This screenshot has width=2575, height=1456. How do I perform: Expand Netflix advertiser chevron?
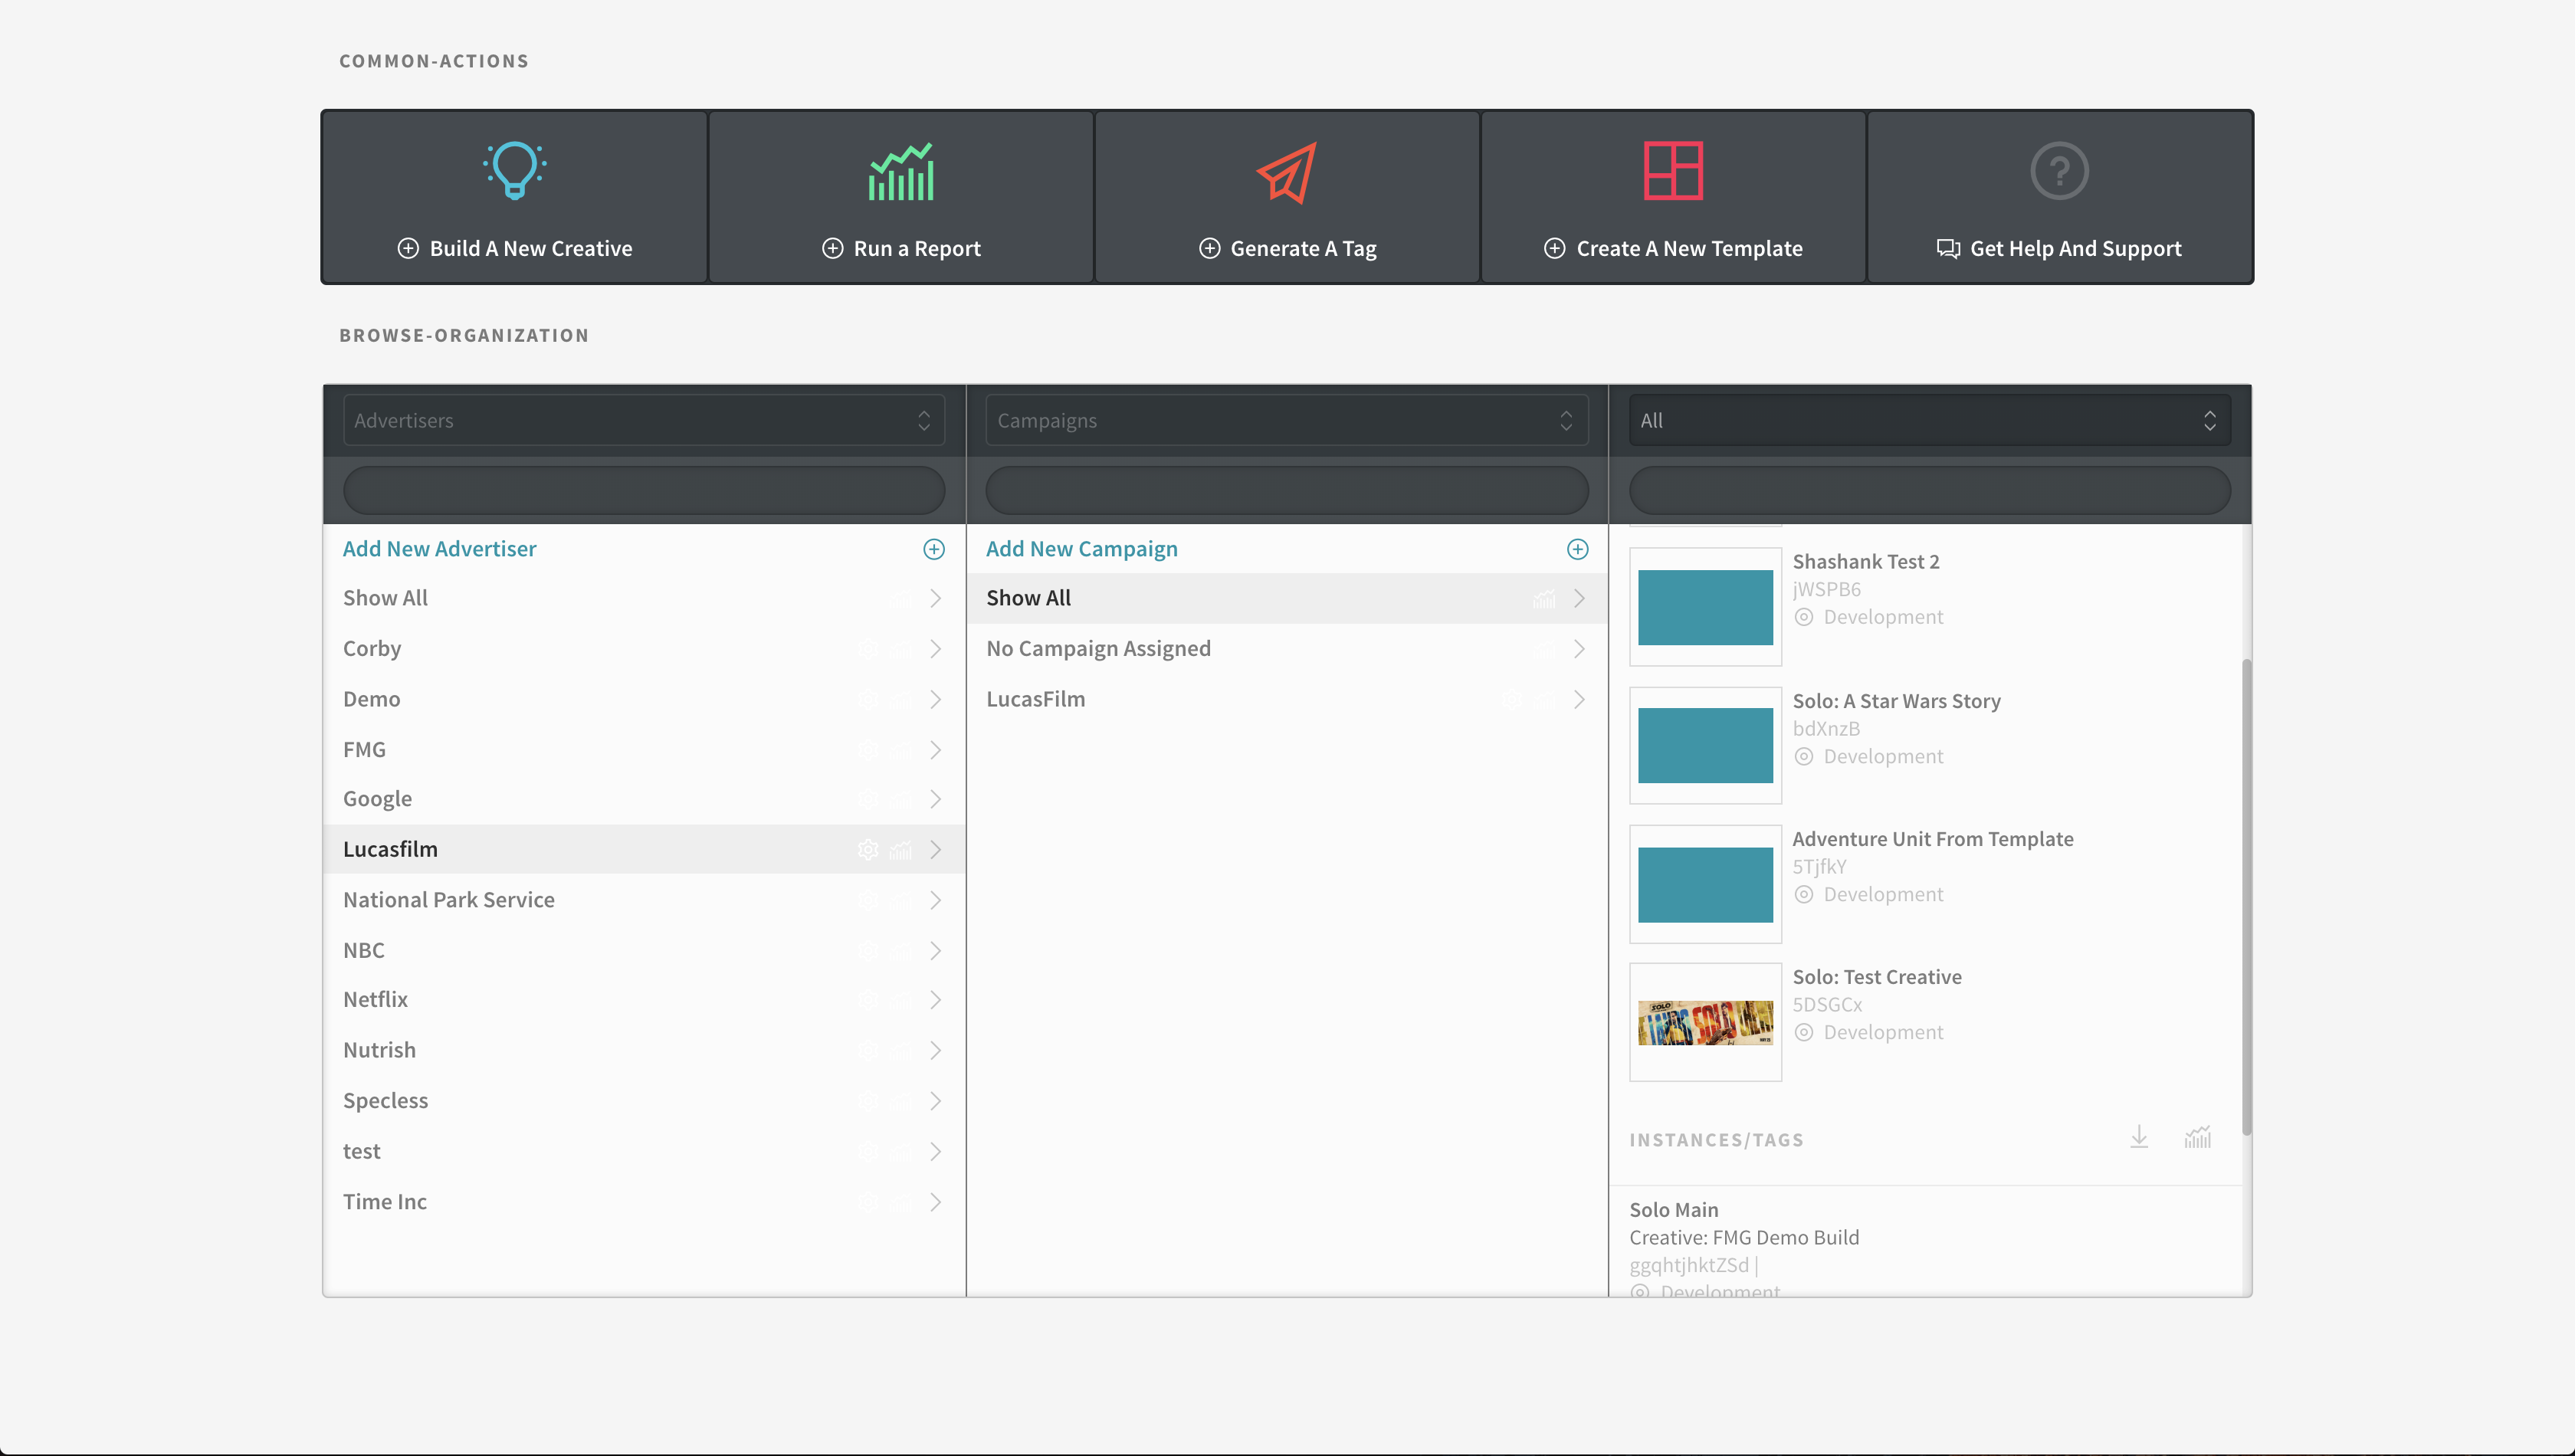click(935, 1000)
